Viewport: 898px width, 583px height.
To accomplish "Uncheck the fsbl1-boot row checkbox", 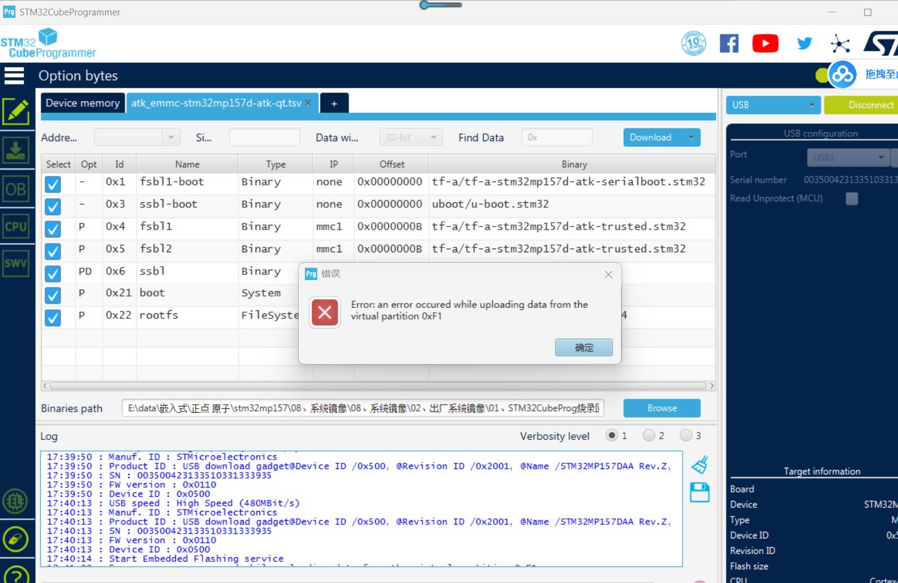I will tap(53, 184).
